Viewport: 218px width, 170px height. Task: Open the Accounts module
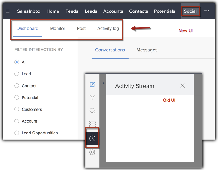[x=113, y=11]
